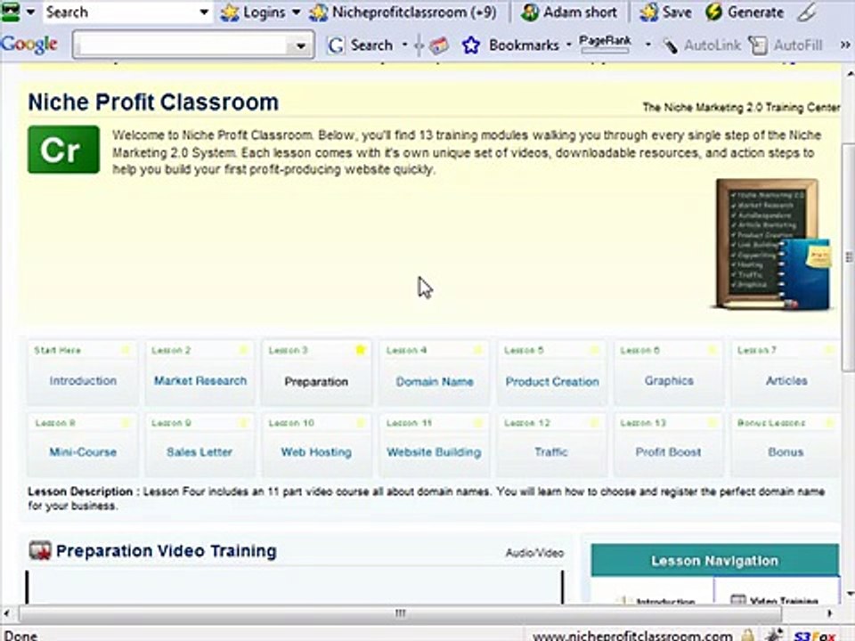Click the PageRank indicator
This screenshot has width=855, height=641.
coord(605,45)
